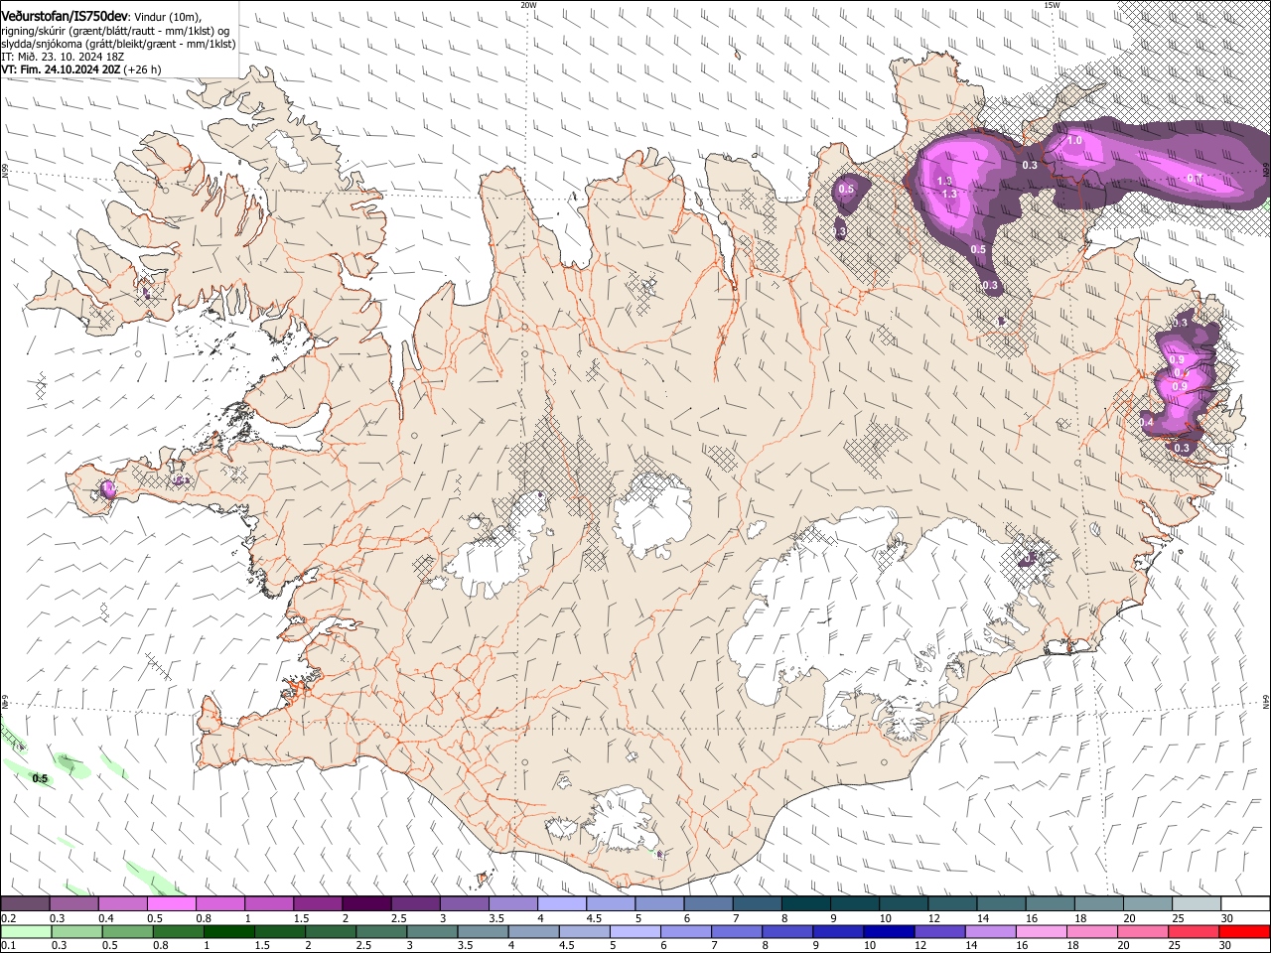Click the 20W longitude label
The image size is (1271, 953).
(x=528, y=5)
